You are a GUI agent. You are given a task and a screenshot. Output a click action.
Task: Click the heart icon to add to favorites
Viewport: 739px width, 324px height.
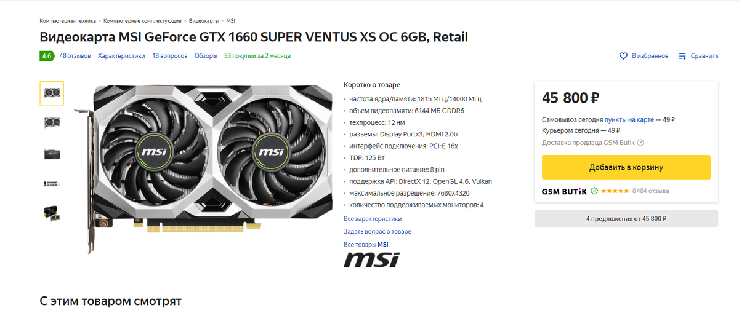[623, 56]
